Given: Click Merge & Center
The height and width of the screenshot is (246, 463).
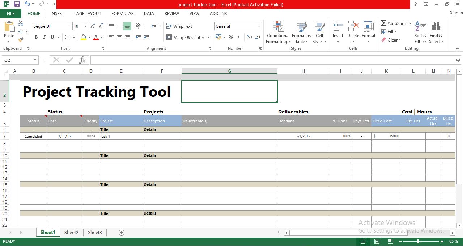Looking at the screenshot, I should coord(184,37).
